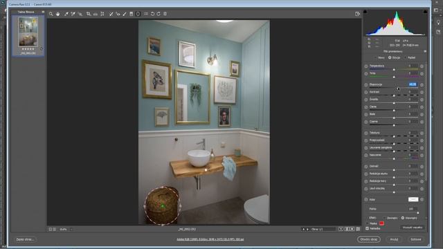Select Wewnątrz effect radio button

tap(403, 218)
